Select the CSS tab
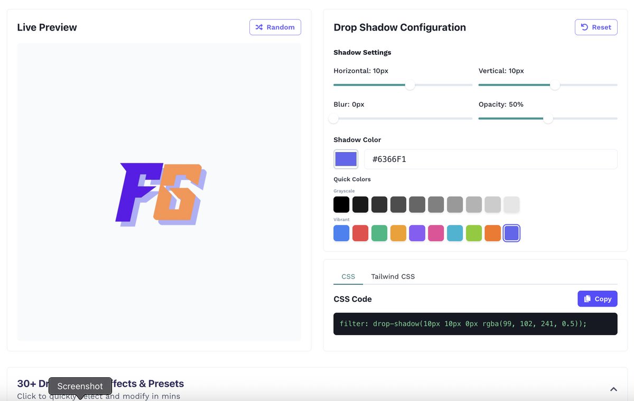The width and height of the screenshot is (634, 401). tap(348, 276)
